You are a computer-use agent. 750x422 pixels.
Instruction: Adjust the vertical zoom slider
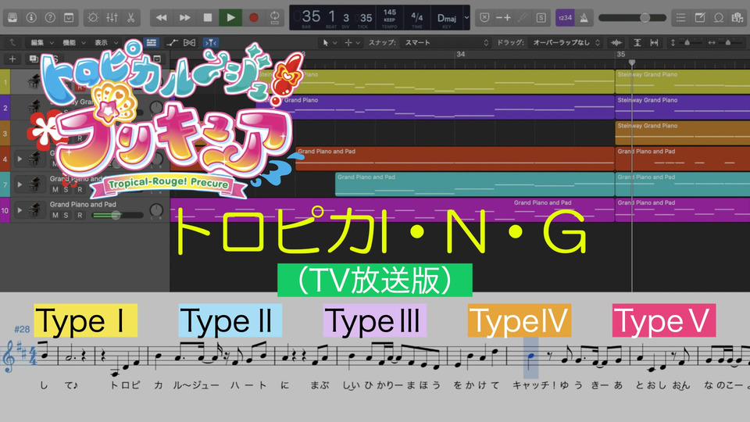pos(687,42)
